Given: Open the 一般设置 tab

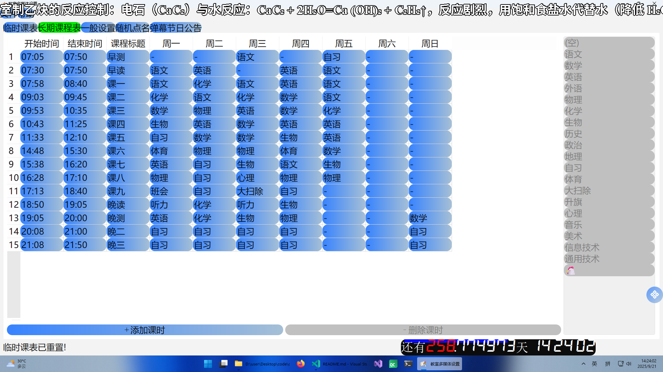Looking at the screenshot, I should coord(98,28).
